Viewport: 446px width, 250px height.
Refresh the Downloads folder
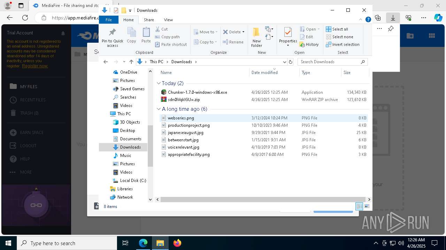[291, 62]
